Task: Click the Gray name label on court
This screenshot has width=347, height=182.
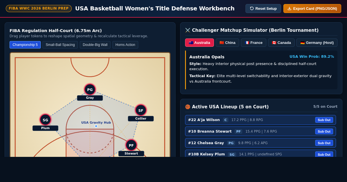Action: click(90, 98)
